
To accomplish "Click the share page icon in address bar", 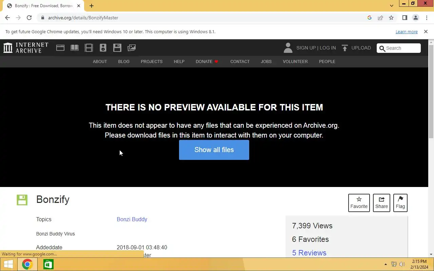I will coord(380,18).
